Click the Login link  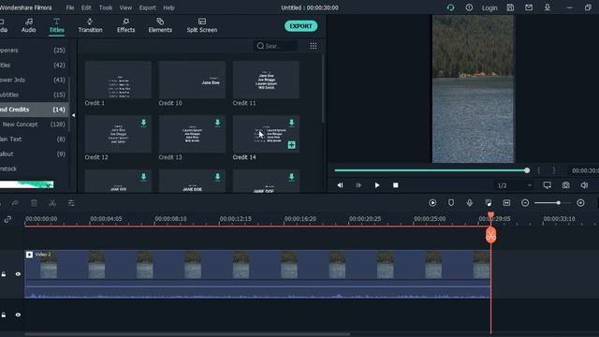point(489,7)
